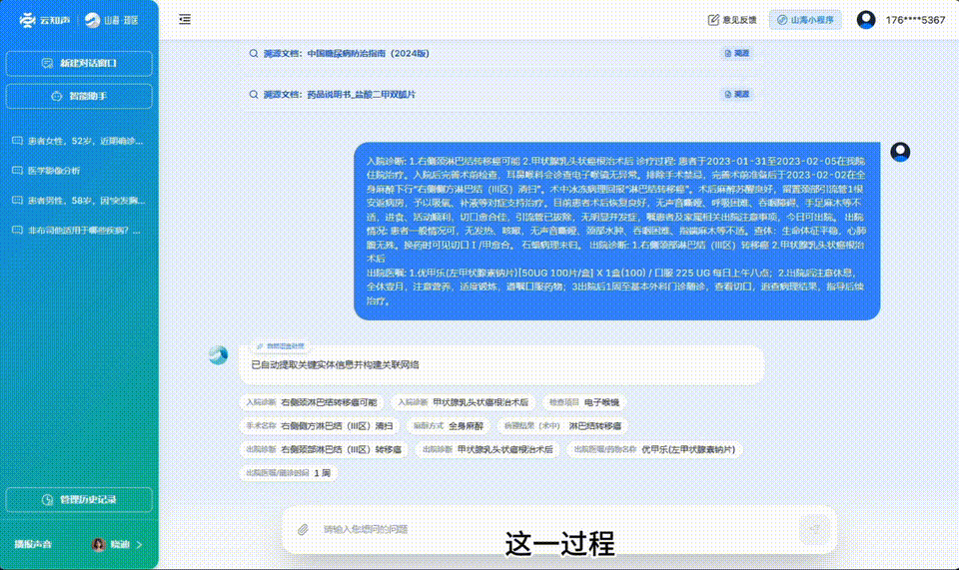The height and width of the screenshot is (570, 959).
Task: Open the 山海小程序 button
Action: [805, 20]
